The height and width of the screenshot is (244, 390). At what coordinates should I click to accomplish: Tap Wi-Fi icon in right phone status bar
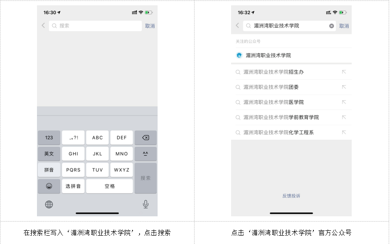pos(335,12)
